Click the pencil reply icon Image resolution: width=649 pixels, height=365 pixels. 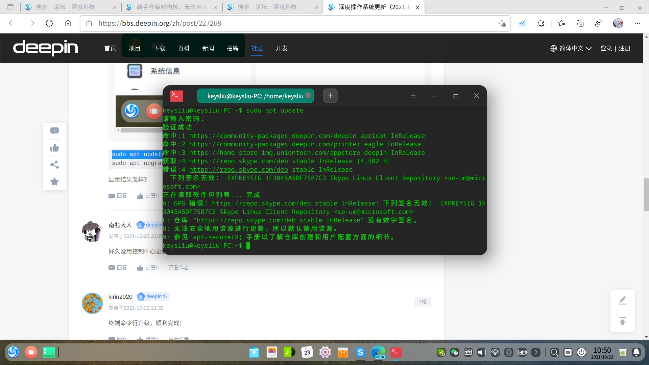tap(622, 300)
